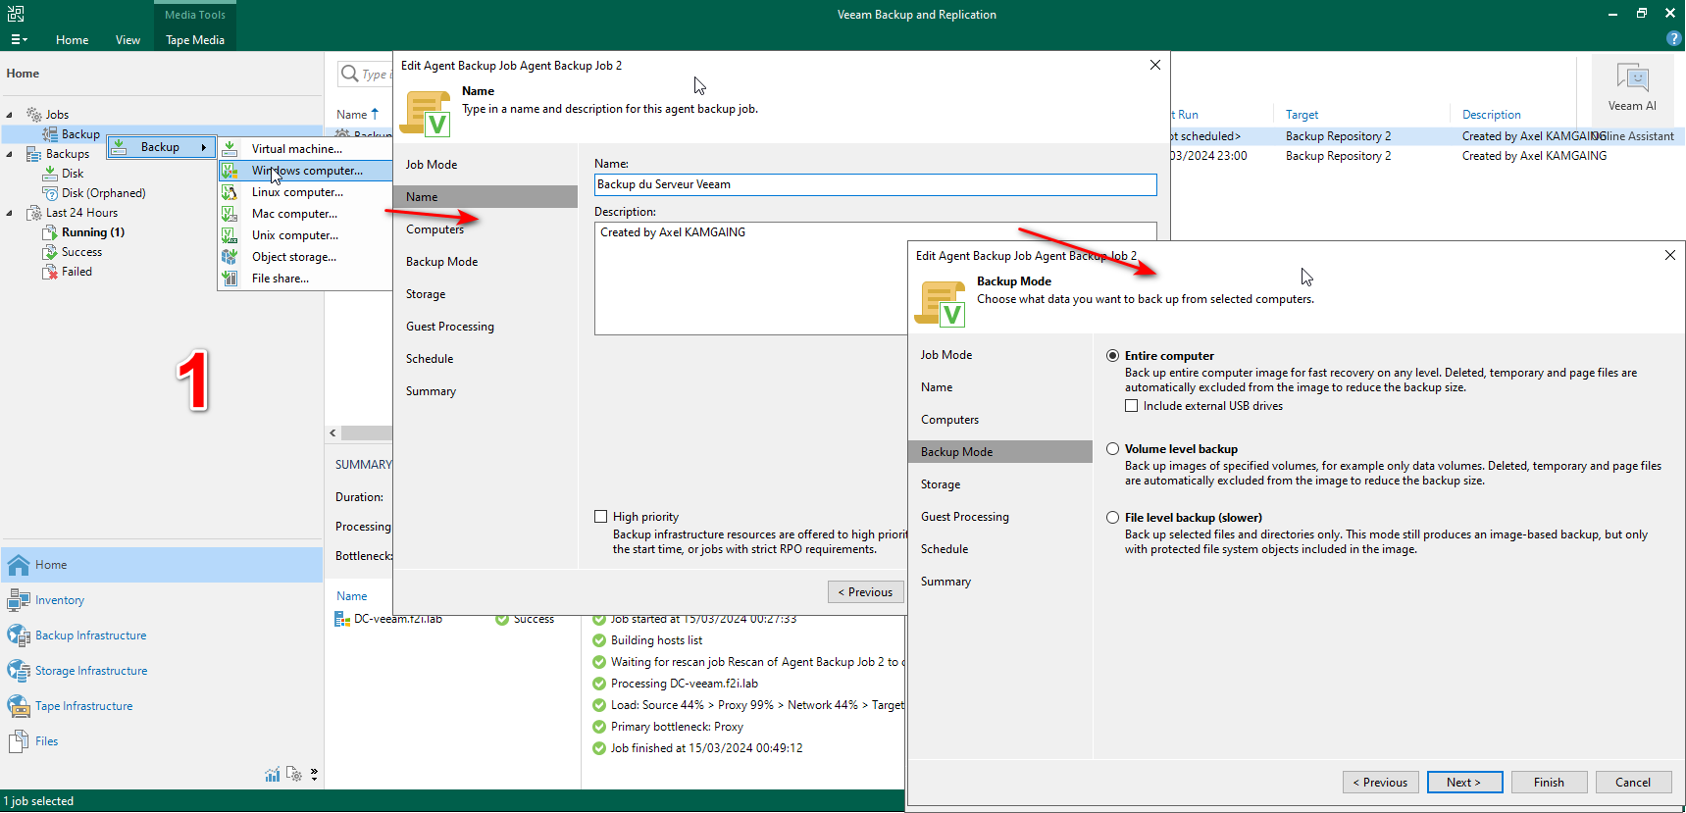Click the Storage Infrastructure icon

pyautogui.click(x=19, y=671)
